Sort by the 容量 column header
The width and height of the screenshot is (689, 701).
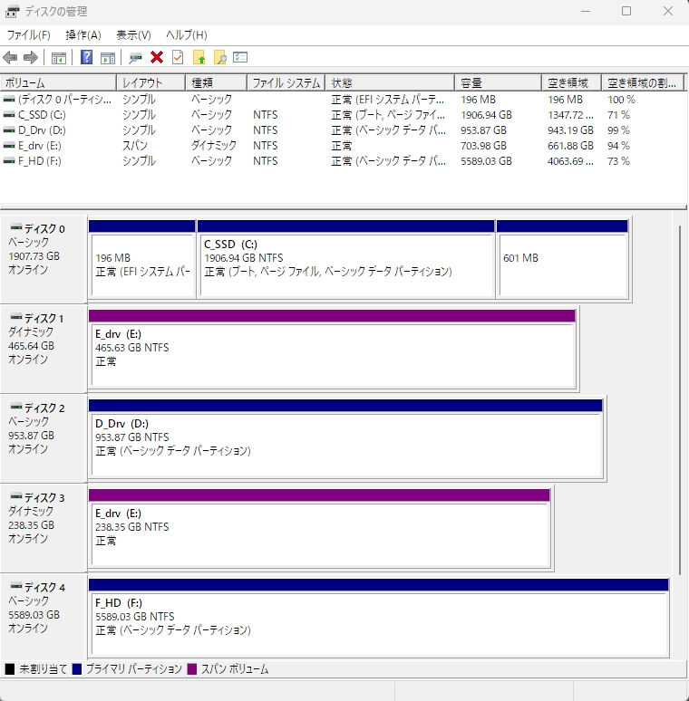(499, 82)
